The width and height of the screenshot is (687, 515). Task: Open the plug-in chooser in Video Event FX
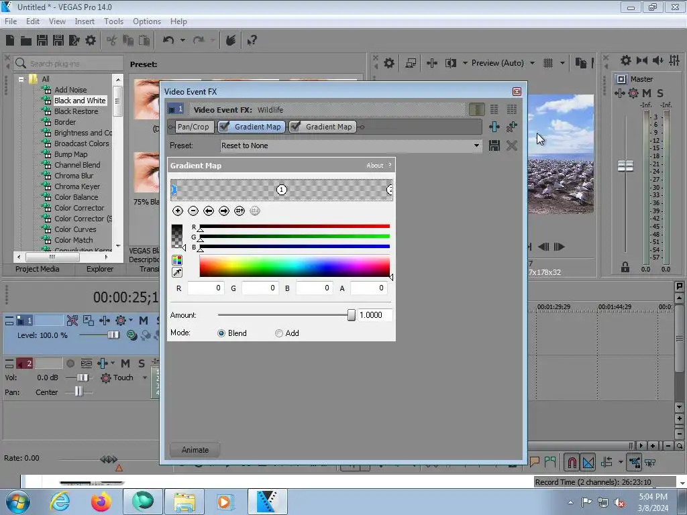[x=494, y=127]
